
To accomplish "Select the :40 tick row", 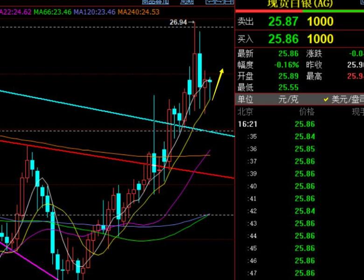I will tap(300, 186).
